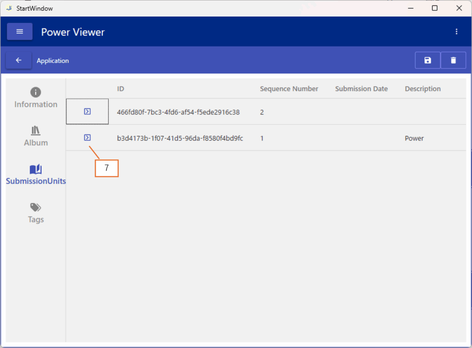Maximize the StartWindow window
The width and height of the screenshot is (472, 348).
(x=434, y=8)
